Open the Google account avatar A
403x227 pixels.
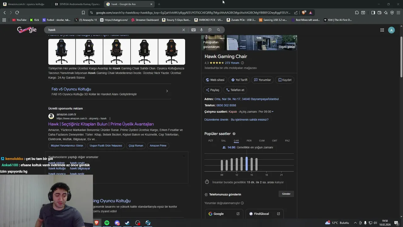pyautogui.click(x=391, y=30)
